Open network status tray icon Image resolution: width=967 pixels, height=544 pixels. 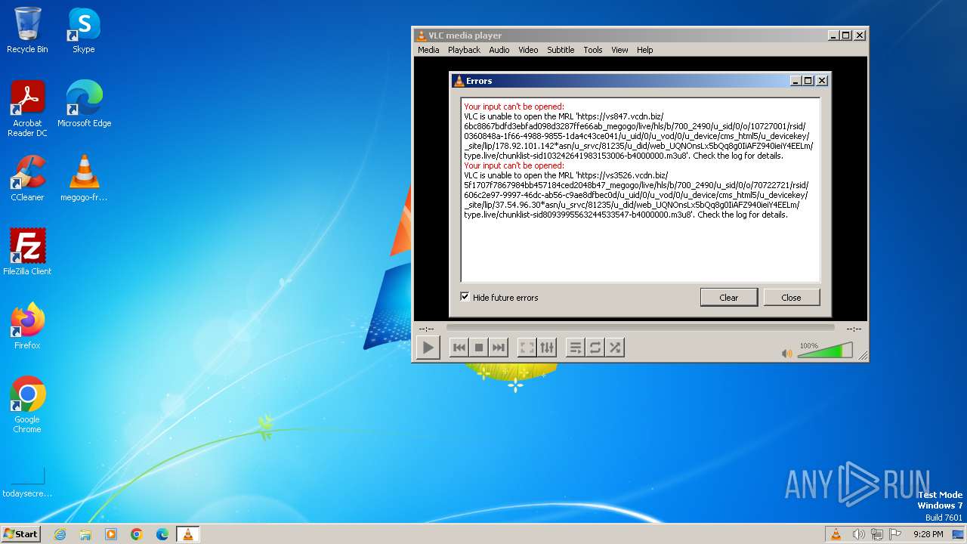pos(877,534)
